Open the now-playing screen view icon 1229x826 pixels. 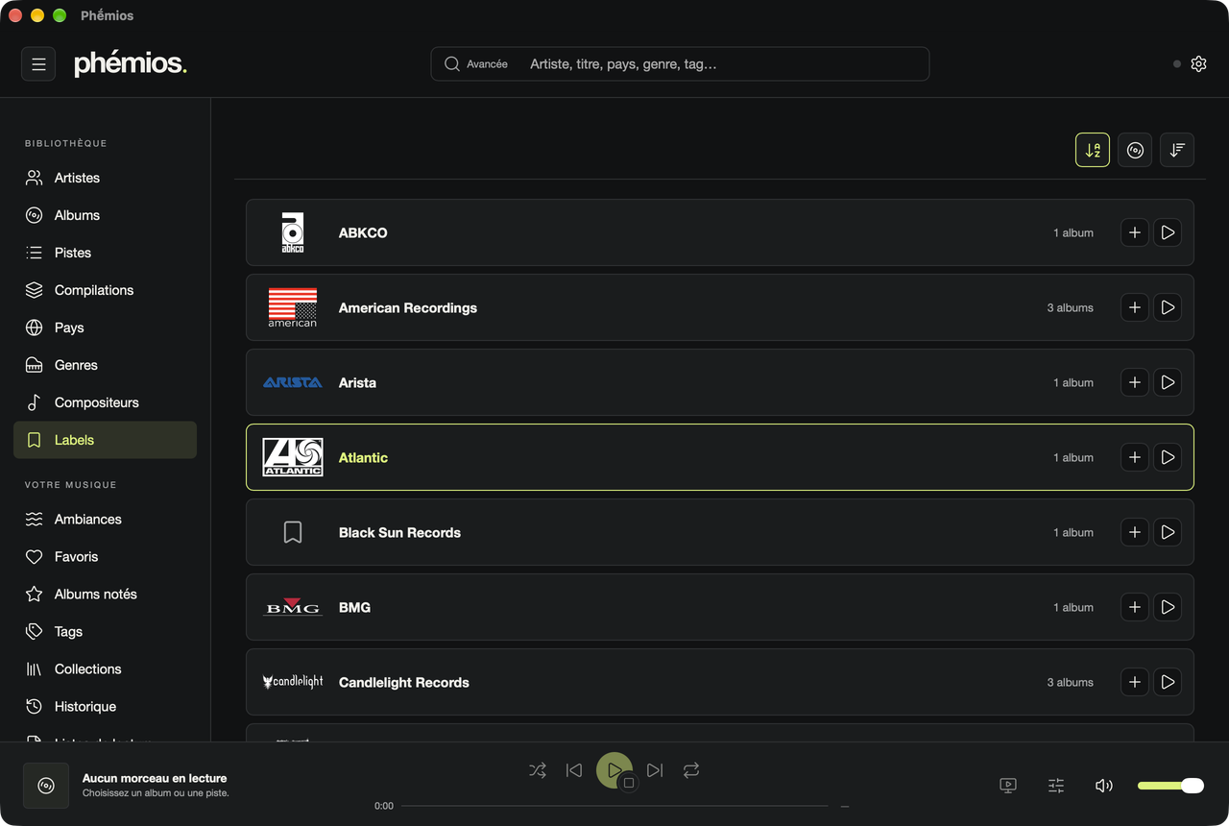[1008, 786]
